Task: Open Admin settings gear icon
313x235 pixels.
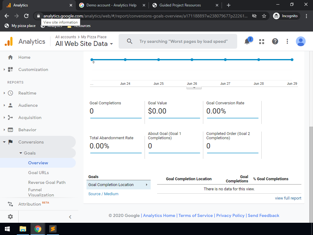Action: pyautogui.click(x=10, y=217)
